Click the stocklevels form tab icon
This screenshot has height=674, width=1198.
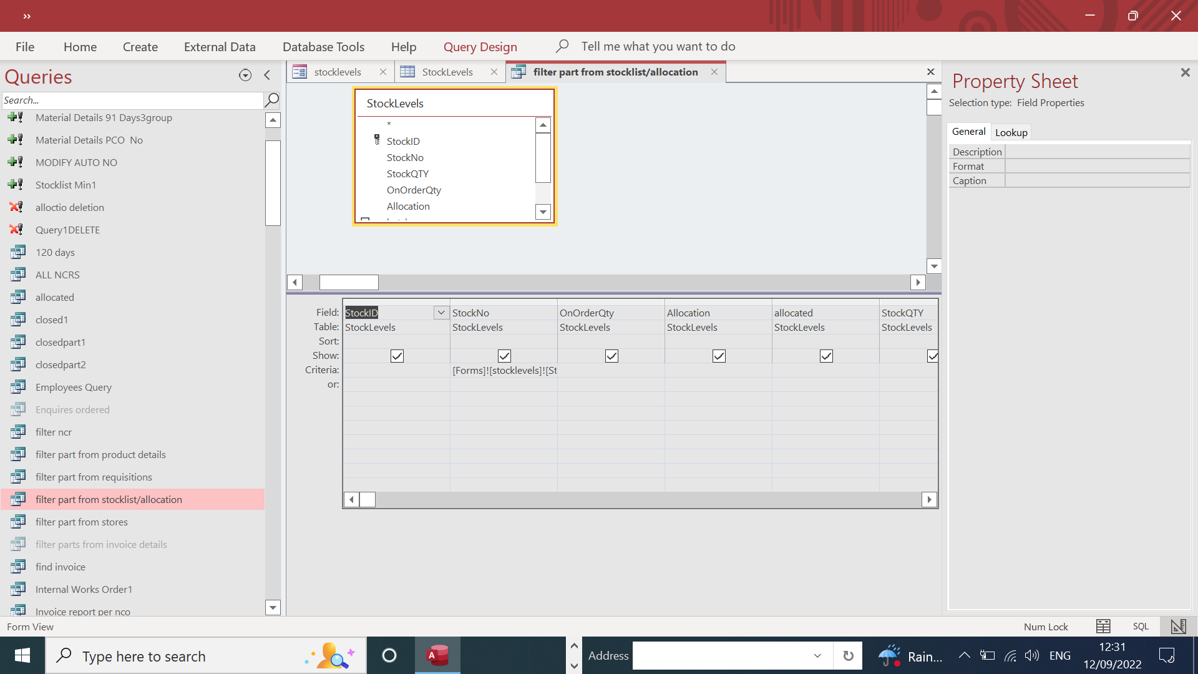click(299, 72)
